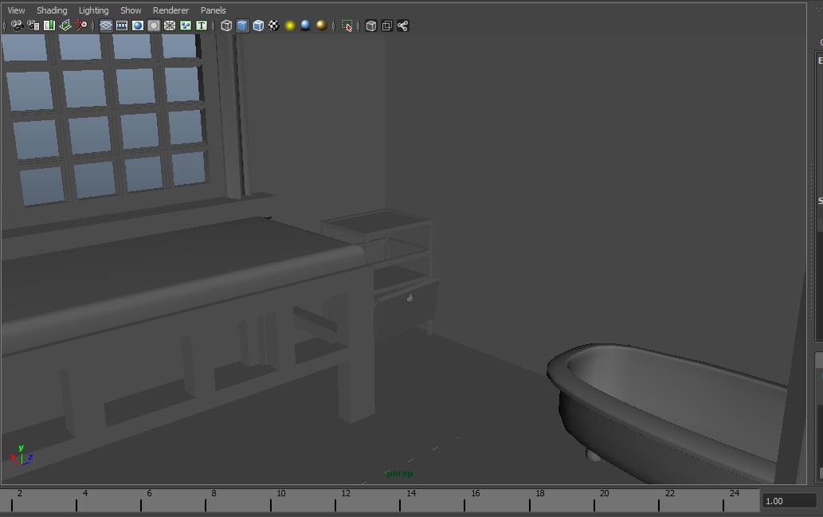Toggle the viewport Grid icon

[x=106, y=25]
